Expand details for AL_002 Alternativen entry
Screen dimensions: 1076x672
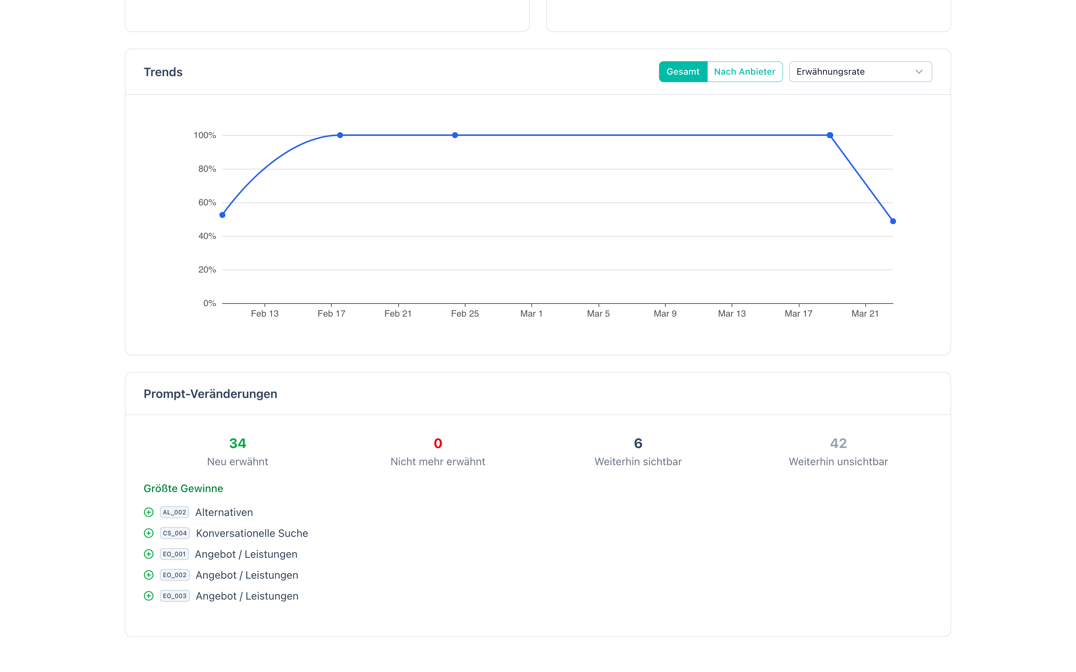point(148,512)
